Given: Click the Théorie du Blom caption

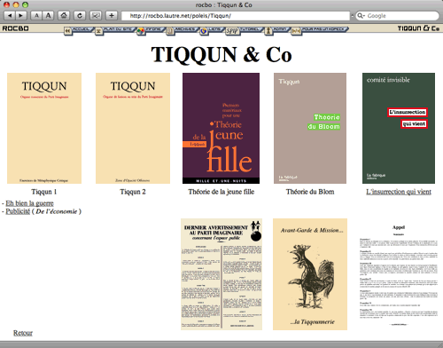Looking at the screenshot, I should click(310, 192).
